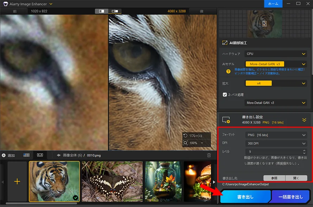Image resolution: width=313 pixels, height=207 pixels.
Task: Click the 1020 x 822 source size label
Action: (39, 11)
